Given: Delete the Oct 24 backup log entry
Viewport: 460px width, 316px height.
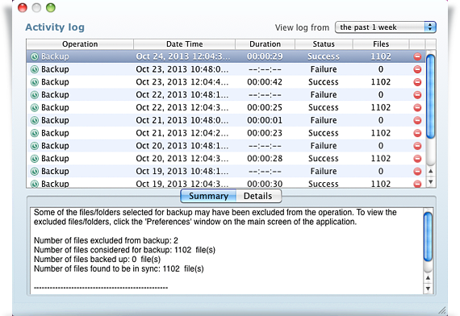Looking at the screenshot, I should pyautogui.click(x=417, y=56).
